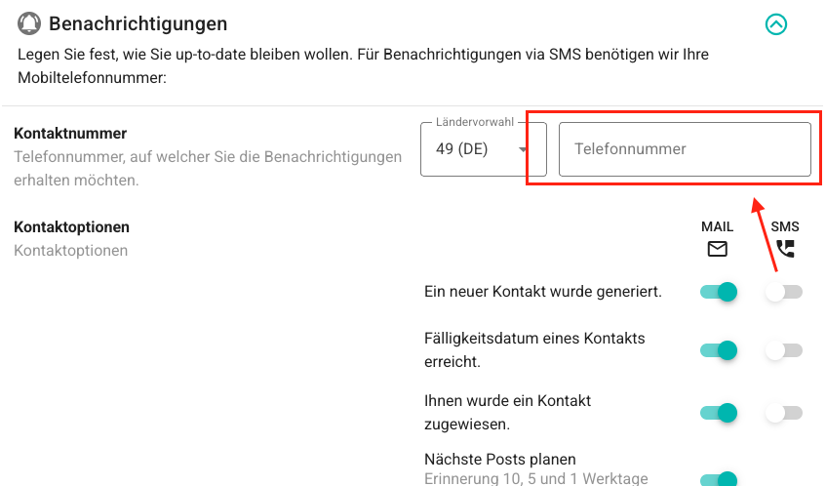Click the bold Kontaktoptionen heading
The image size is (826, 486).
point(71,227)
